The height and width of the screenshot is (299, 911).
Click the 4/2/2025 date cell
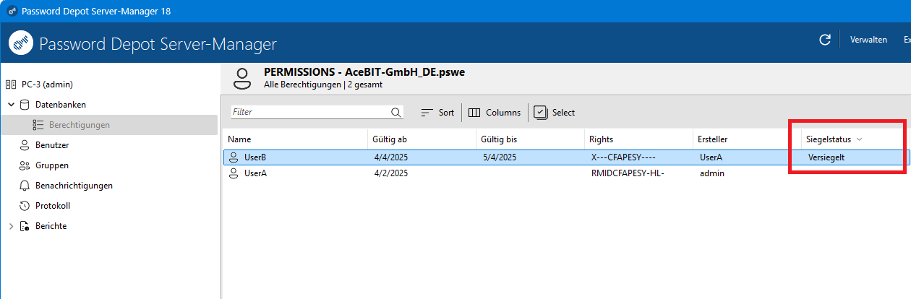[x=391, y=173]
